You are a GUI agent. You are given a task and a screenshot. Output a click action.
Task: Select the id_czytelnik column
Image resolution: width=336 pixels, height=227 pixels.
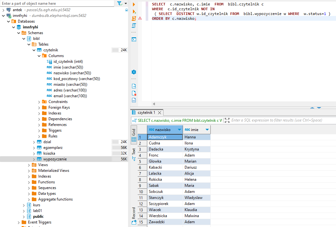point(68,62)
